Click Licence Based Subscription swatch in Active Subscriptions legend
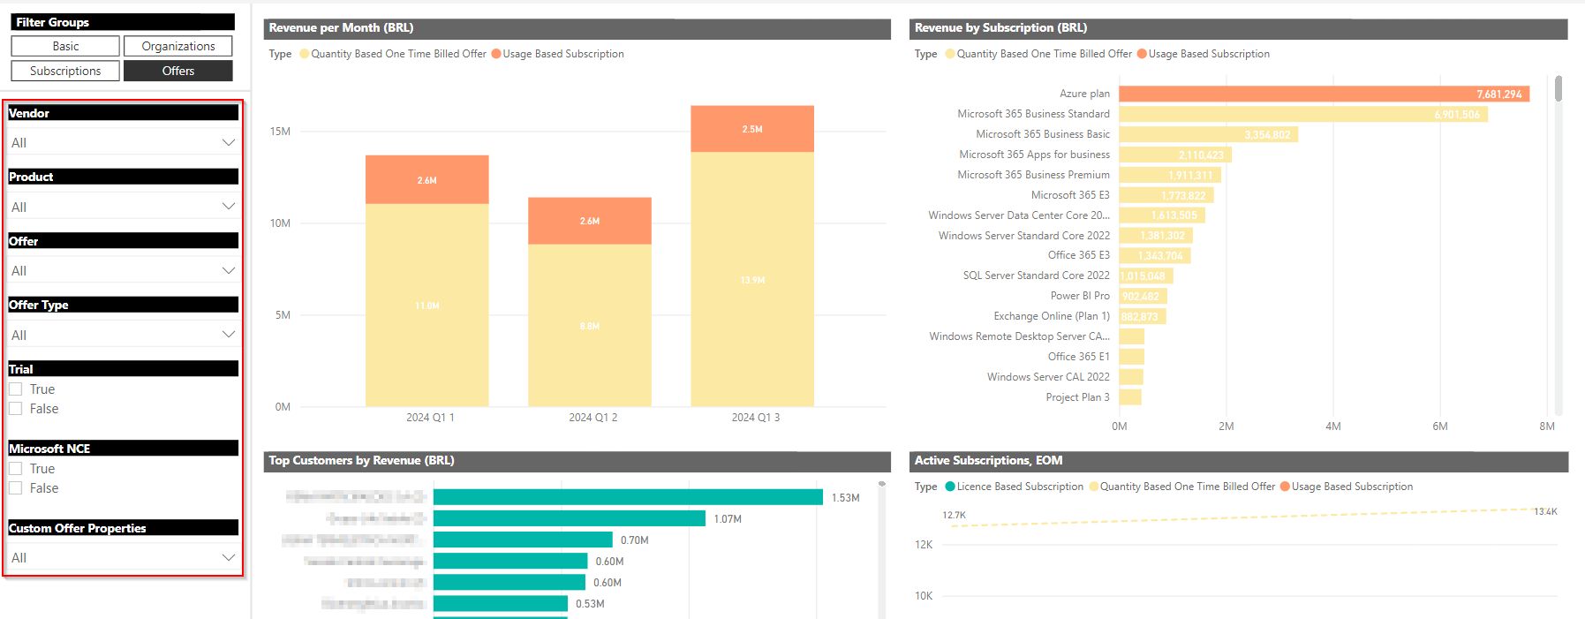The height and width of the screenshot is (619, 1585). [x=950, y=487]
